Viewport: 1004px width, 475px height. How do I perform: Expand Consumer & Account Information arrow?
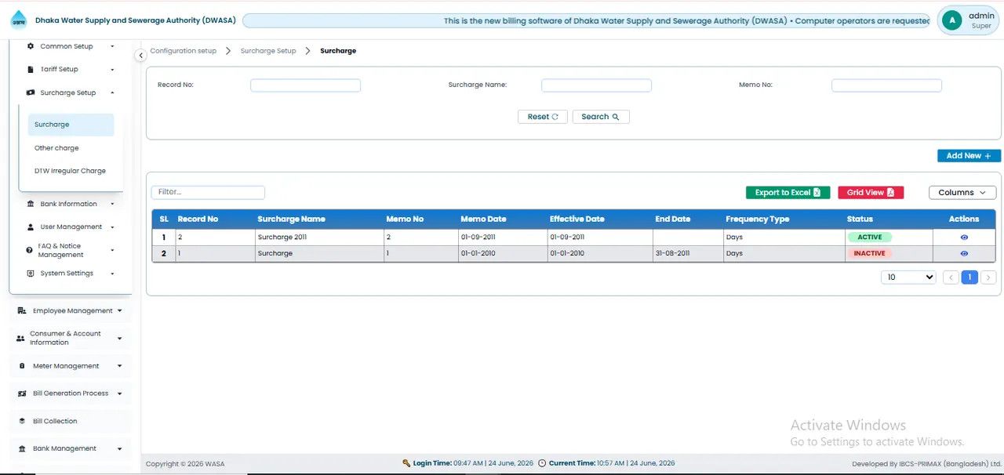tap(119, 339)
